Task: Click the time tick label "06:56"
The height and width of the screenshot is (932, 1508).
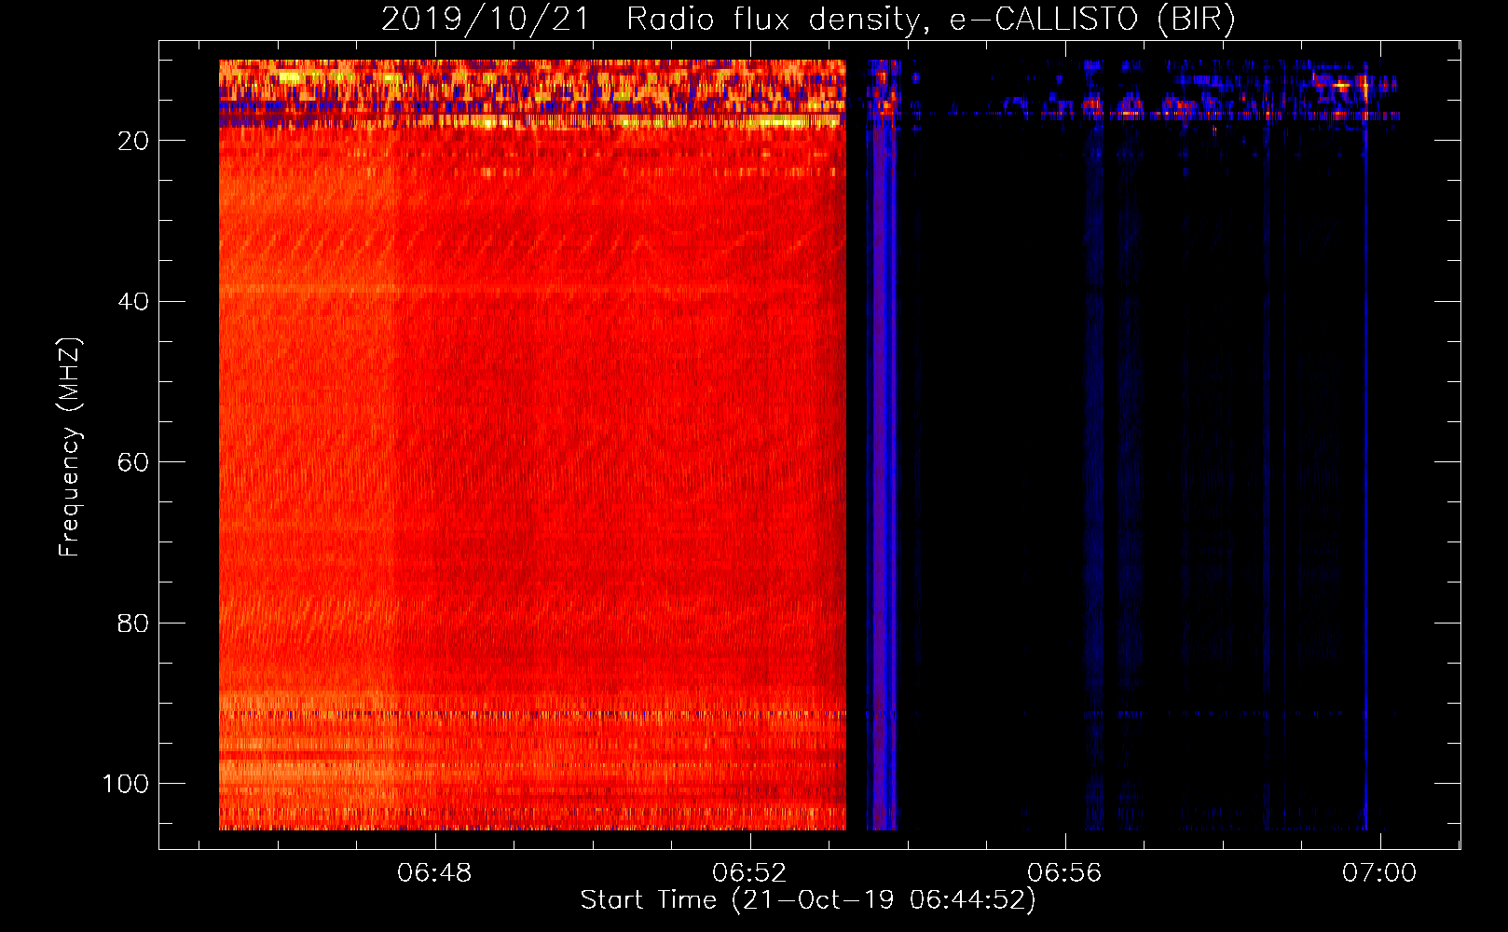Action: [1064, 873]
